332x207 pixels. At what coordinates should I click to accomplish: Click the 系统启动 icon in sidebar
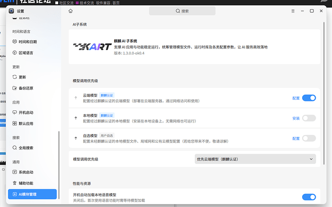pyautogui.click(x=14, y=172)
